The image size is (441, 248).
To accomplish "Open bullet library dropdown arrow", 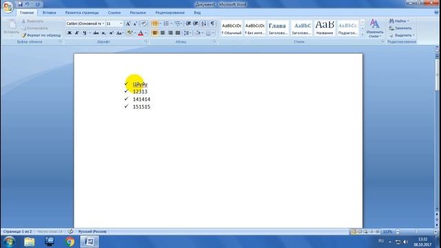I will pos(161,23).
